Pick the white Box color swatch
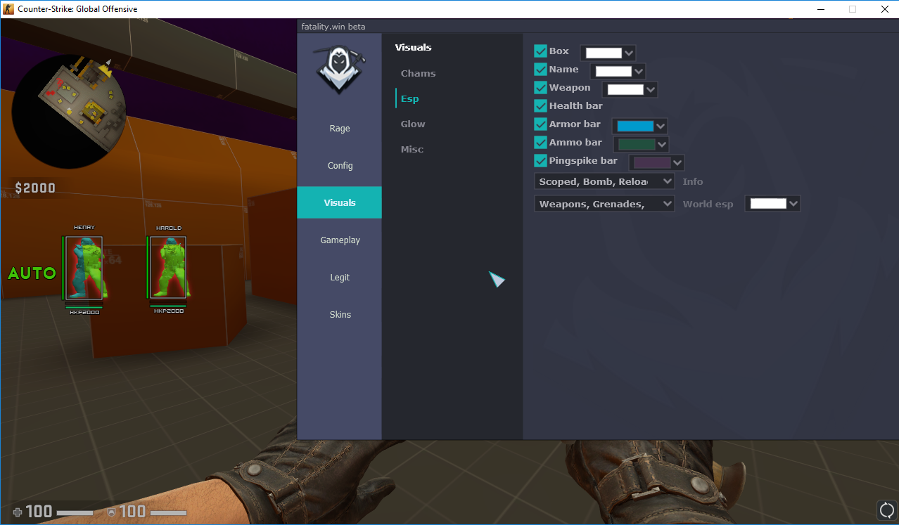The width and height of the screenshot is (899, 525). click(604, 53)
